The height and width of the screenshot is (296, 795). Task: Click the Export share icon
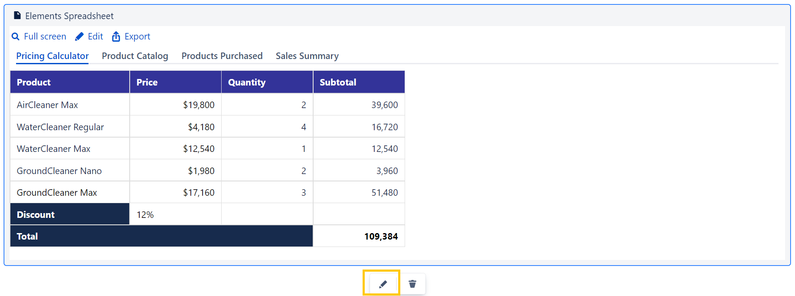coord(116,36)
